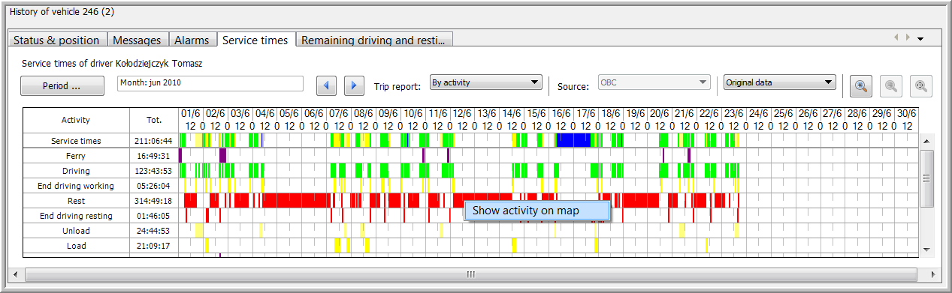The width and height of the screenshot is (952, 293).
Task: Open the Trip report 'By activity' dropdown
Action: tap(485, 82)
